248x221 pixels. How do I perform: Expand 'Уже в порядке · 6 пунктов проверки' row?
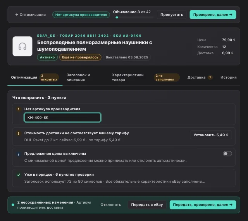(124, 178)
